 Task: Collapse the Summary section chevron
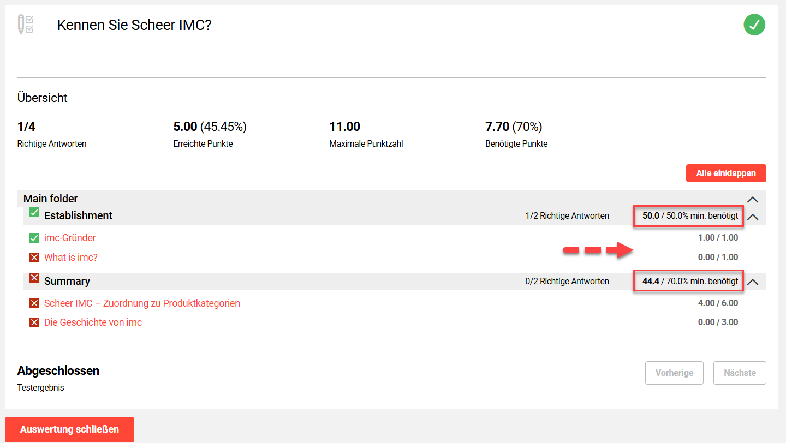(753, 282)
